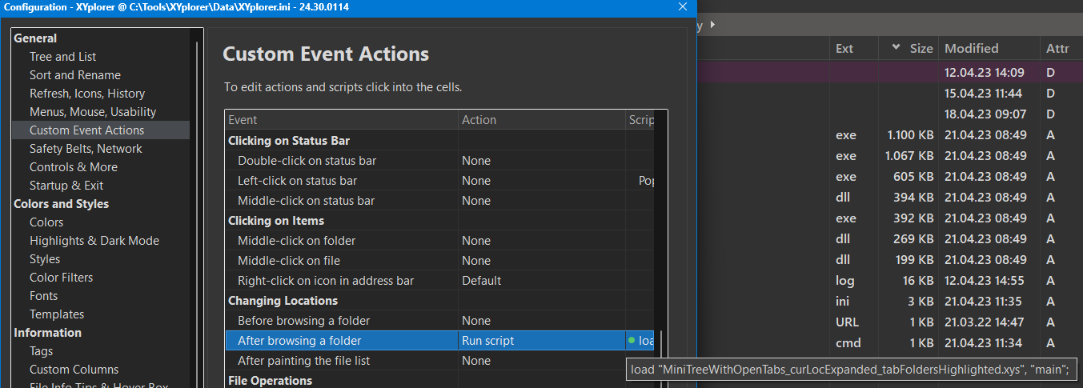The image size is (1083, 388).
Task: Open Safety Belts, Network settings
Action: pos(86,149)
